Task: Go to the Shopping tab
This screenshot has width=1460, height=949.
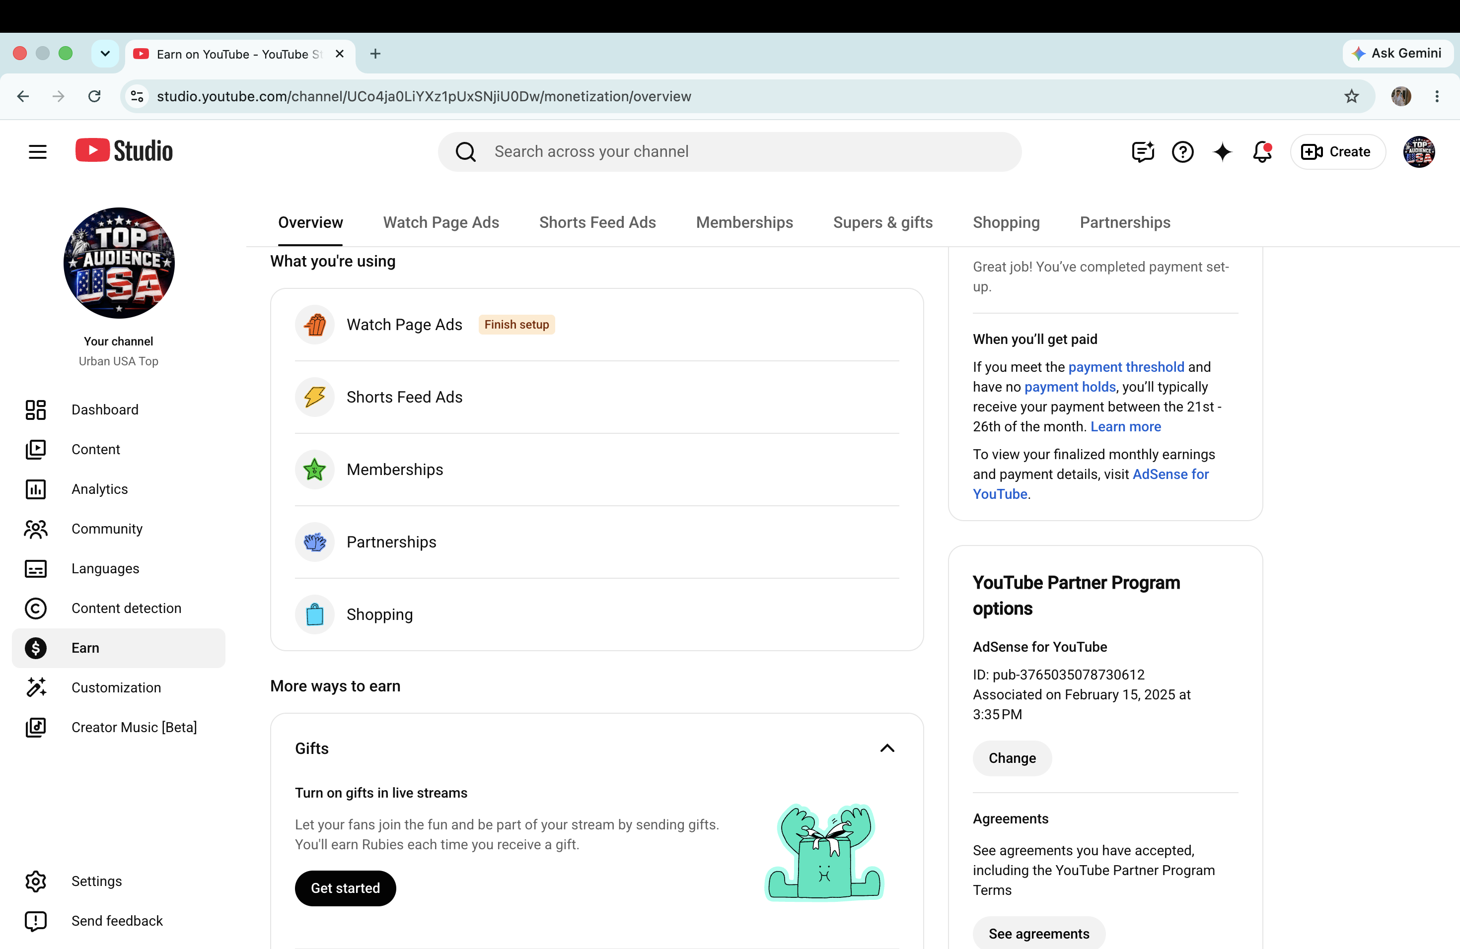Action: click(1006, 222)
